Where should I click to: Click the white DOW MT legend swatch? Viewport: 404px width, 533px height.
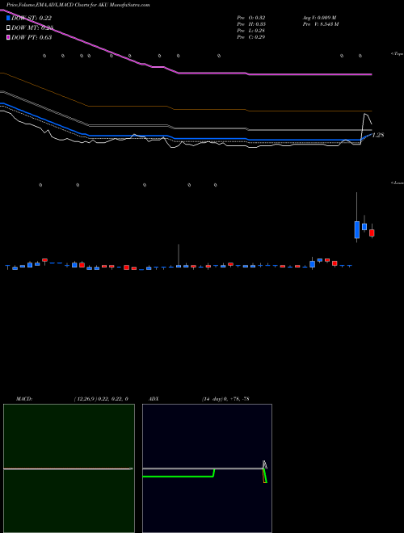(8, 27)
